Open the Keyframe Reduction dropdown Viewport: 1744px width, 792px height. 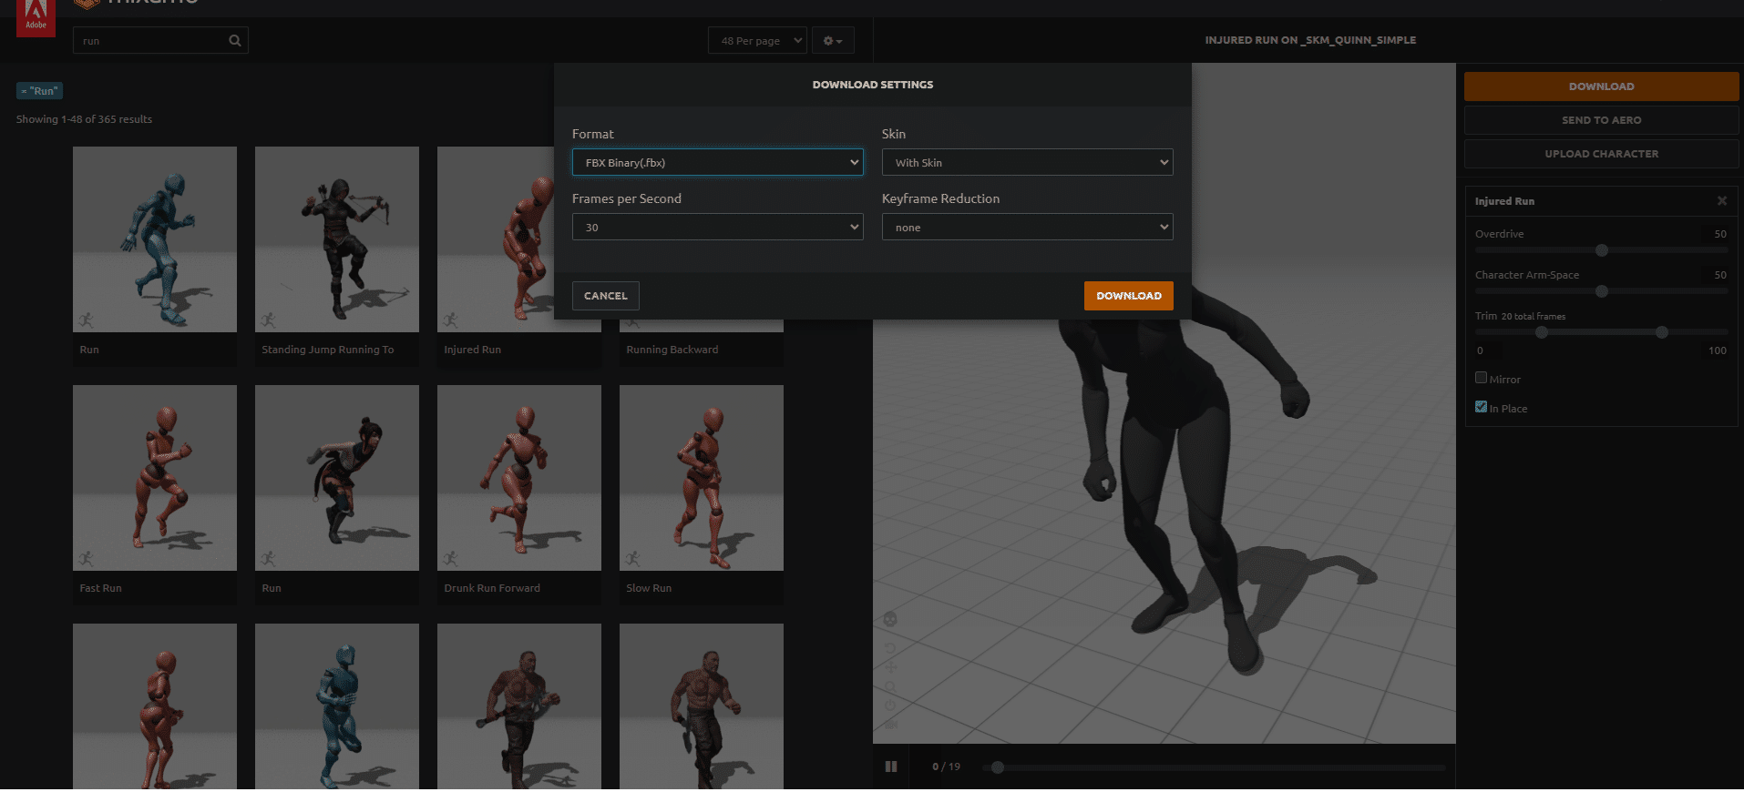coord(1027,227)
